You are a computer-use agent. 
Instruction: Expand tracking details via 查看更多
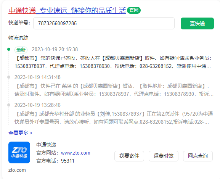tap(20, 133)
